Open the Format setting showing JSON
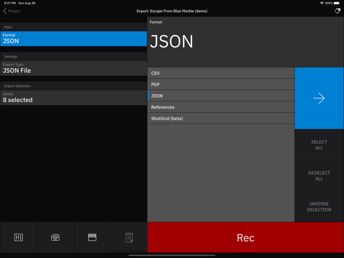The image size is (344, 258). click(73, 38)
